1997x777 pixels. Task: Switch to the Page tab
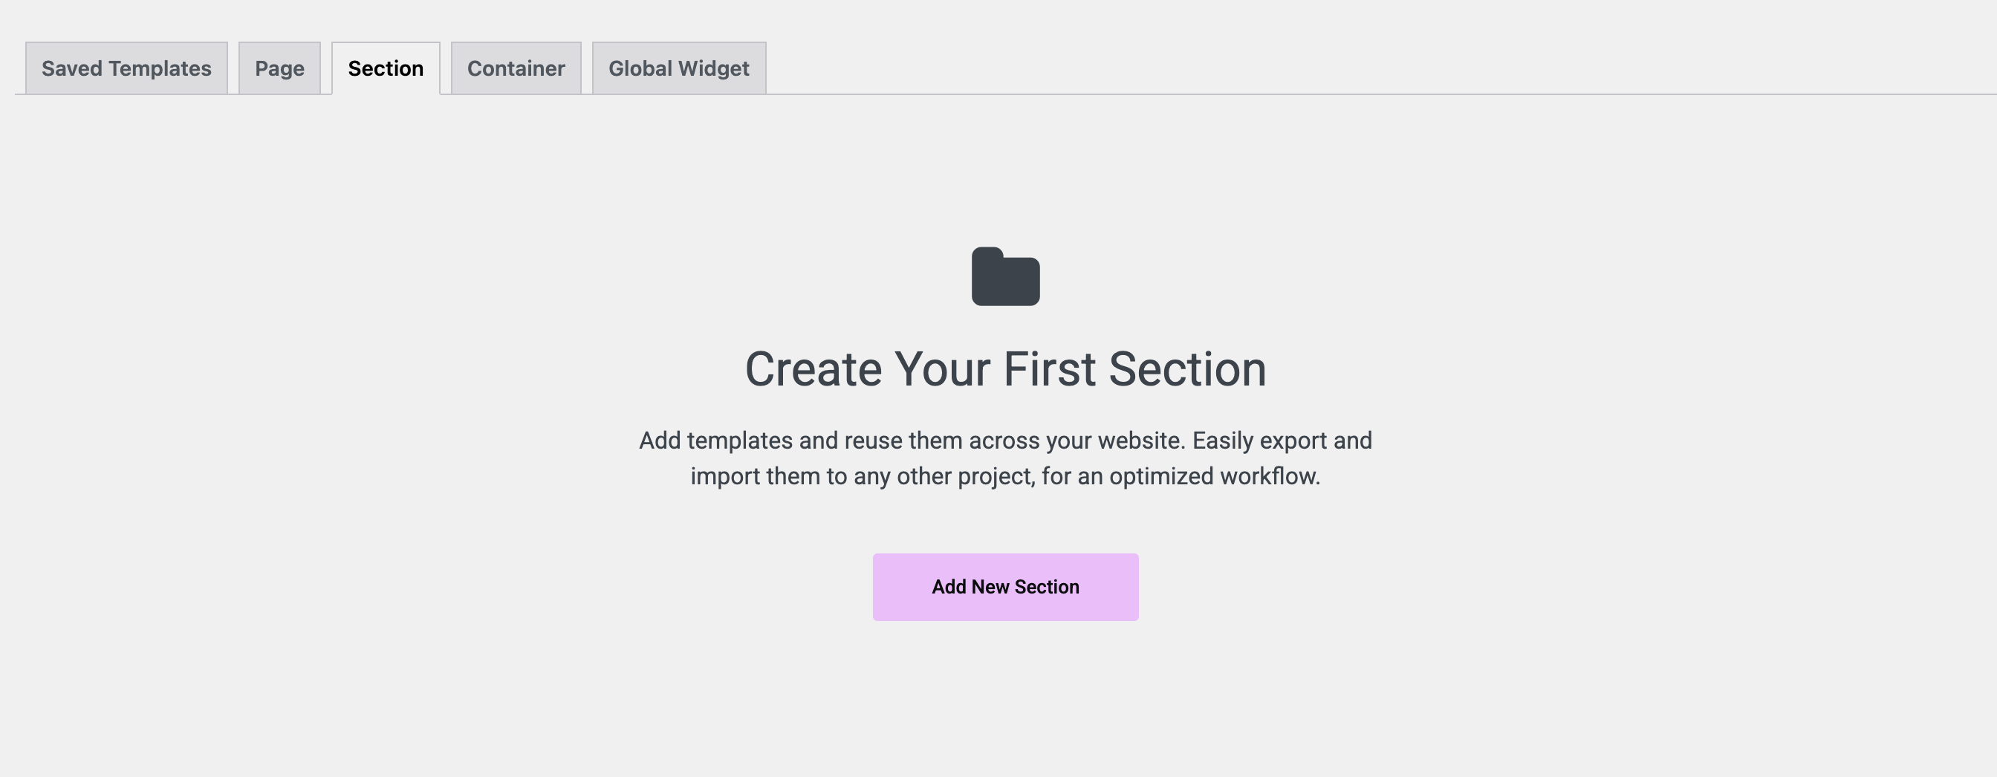click(x=280, y=68)
